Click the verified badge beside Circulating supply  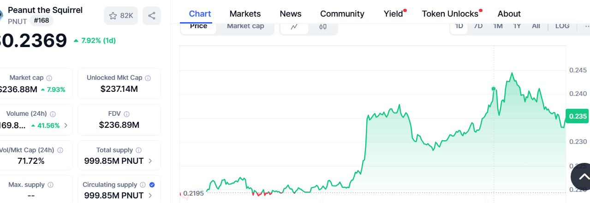click(x=152, y=185)
